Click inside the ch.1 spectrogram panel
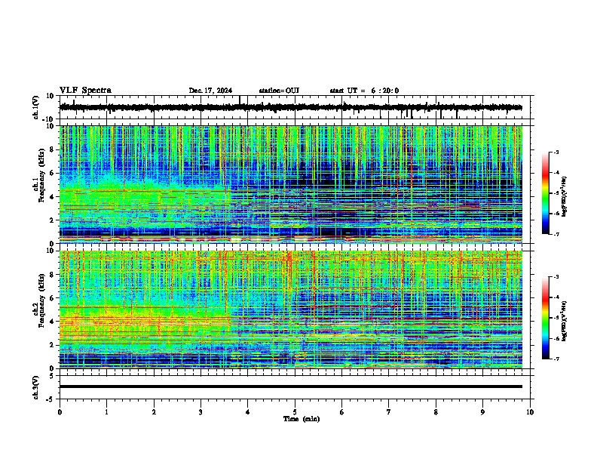Image resolution: width=597 pixels, height=462 pixels. (291, 184)
